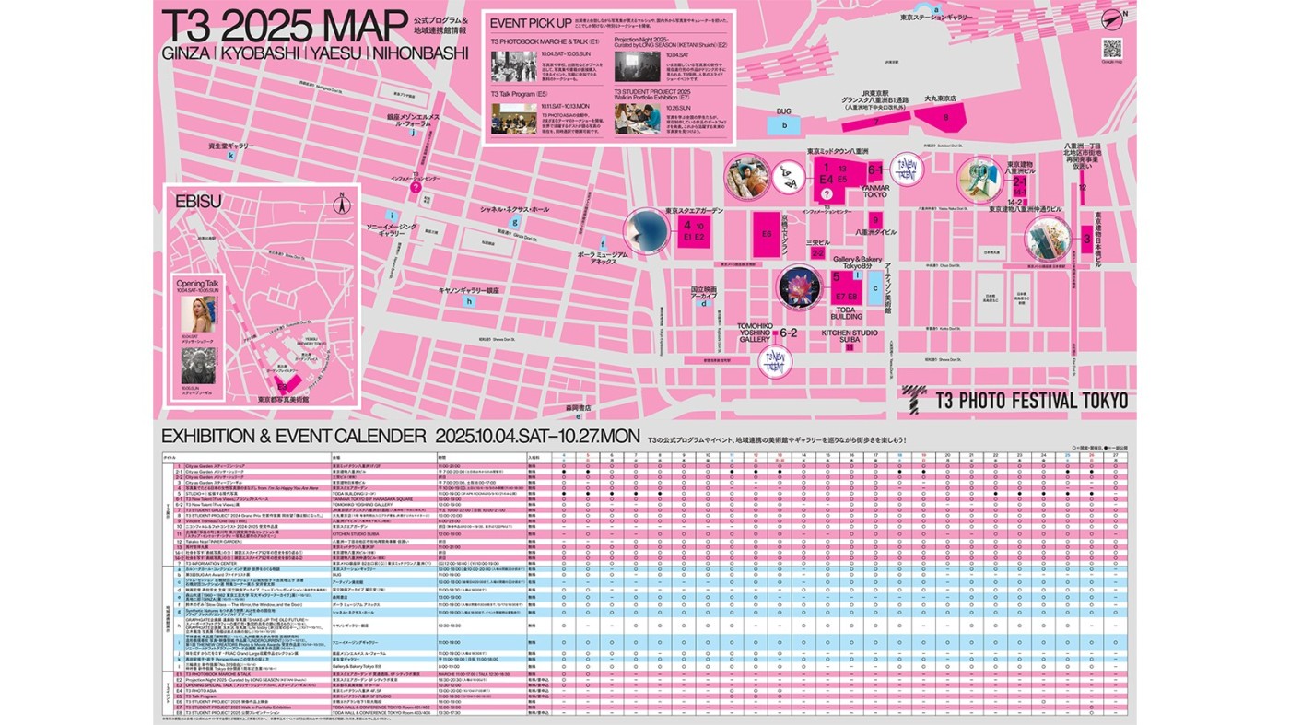This screenshot has width=1290, height=725.
Task: Click the blue BUG marker labeled b
Action: [x=784, y=126]
